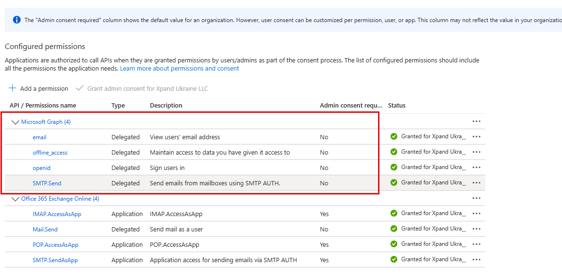The height and width of the screenshot is (278, 562).
Task: Open ellipsis menu for IMAP.AccessAsApp row
Action: pos(476,214)
